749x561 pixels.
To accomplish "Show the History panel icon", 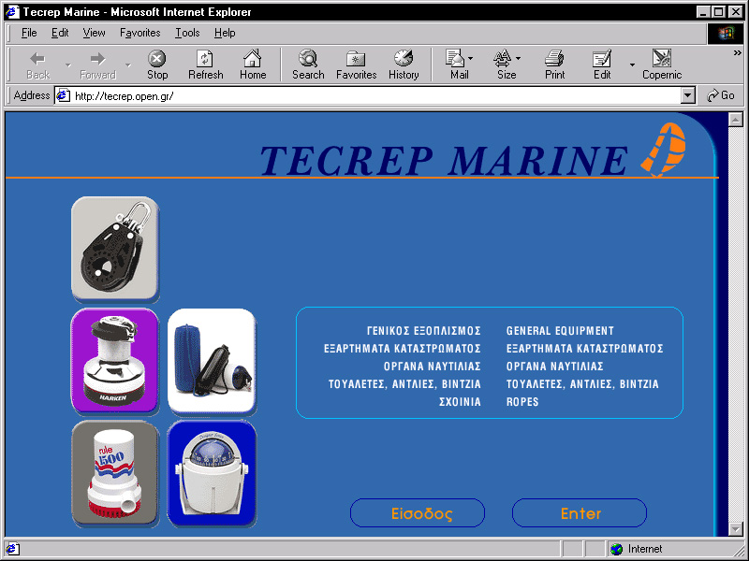I will click(404, 65).
